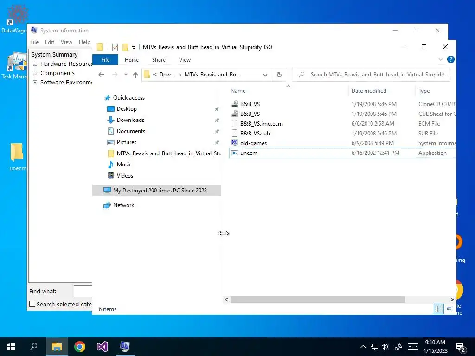
Task: Select unecm folder on the desktop
Action: [x=17, y=157]
